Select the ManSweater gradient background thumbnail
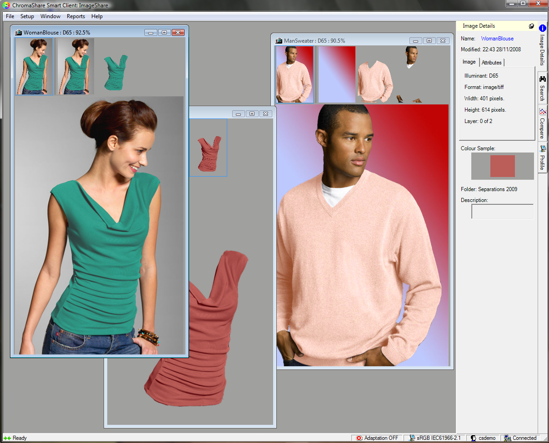Viewport: 549px width, 443px height. (336, 74)
